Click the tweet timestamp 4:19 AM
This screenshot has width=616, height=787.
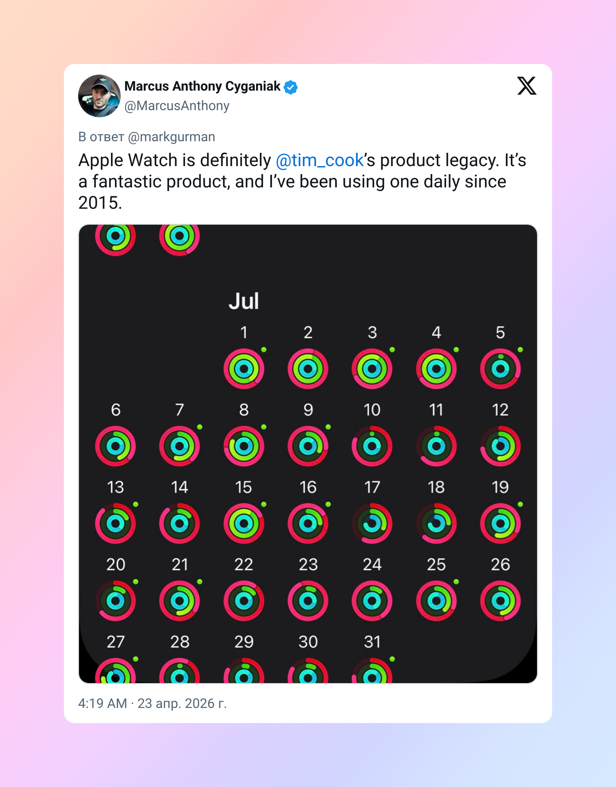pos(103,704)
